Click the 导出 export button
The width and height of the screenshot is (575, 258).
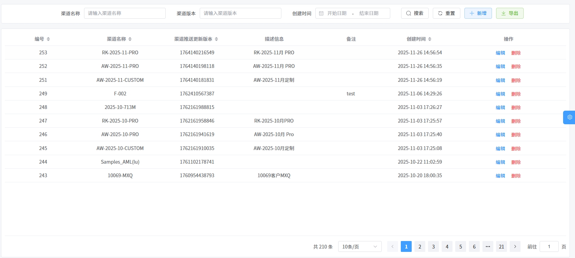pyautogui.click(x=509, y=13)
